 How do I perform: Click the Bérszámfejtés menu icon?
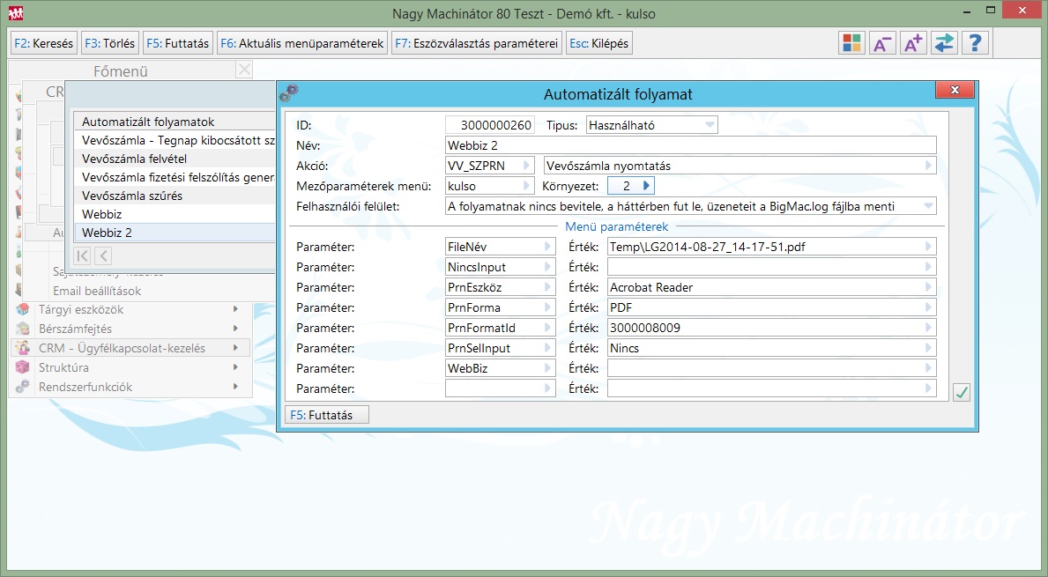pyautogui.click(x=24, y=329)
